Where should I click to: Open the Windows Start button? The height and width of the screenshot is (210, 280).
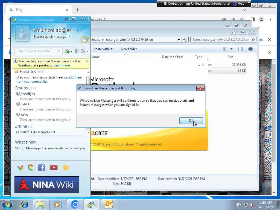coord(7,205)
